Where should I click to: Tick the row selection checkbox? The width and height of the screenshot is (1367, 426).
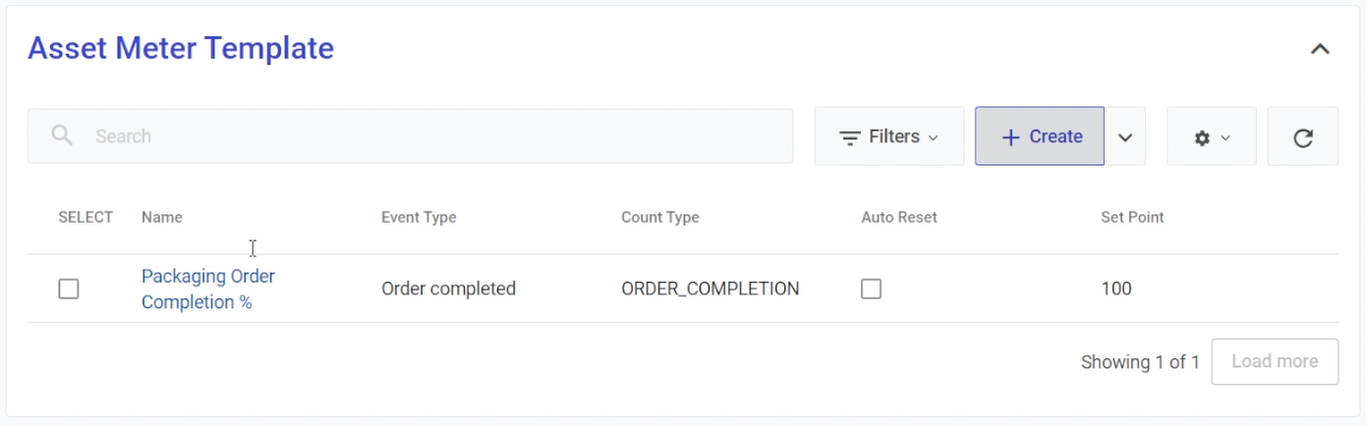[x=69, y=289]
